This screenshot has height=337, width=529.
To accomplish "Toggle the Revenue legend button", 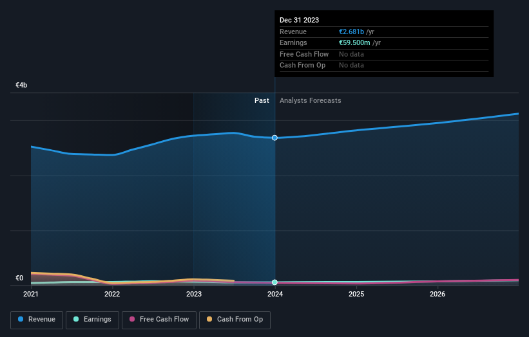I will [37, 320].
